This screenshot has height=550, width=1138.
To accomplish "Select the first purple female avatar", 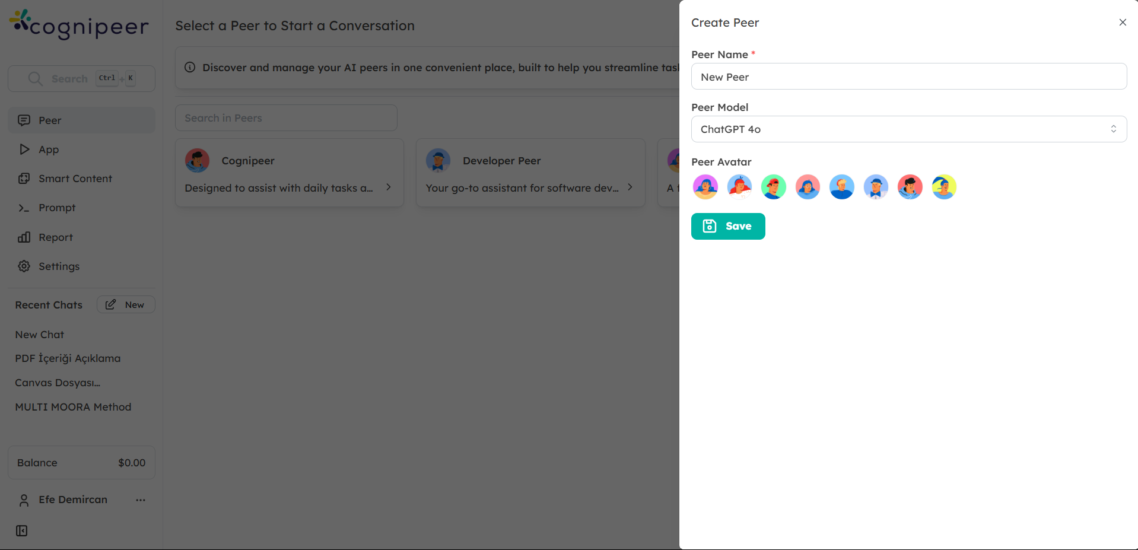I will (x=705, y=186).
